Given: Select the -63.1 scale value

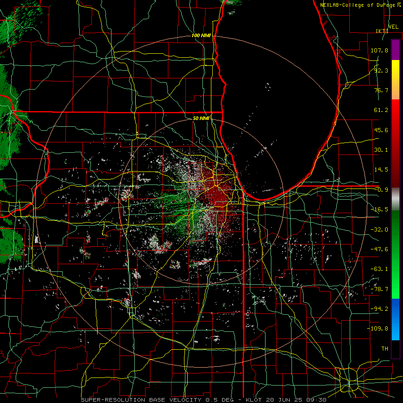Looking at the screenshot, I should click(x=379, y=269).
